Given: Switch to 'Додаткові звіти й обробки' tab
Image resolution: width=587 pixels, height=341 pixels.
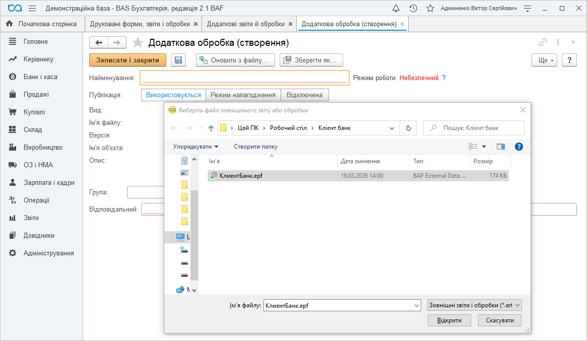Looking at the screenshot, I should point(245,24).
